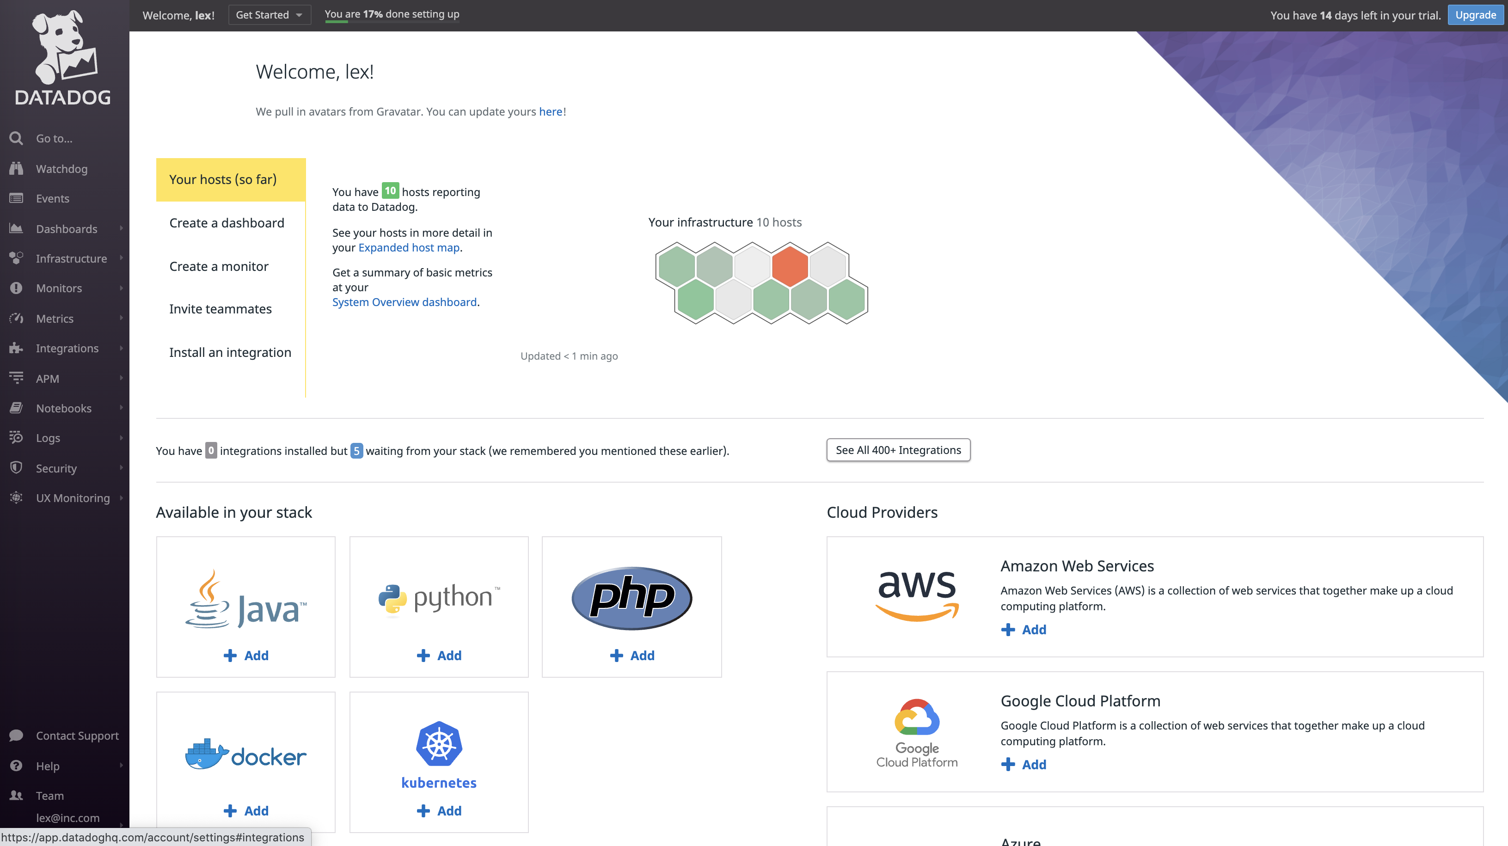The width and height of the screenshot is (1508, 846).
Task: Click the Infrastructure sidebar icon
Action: coord(16,258)
